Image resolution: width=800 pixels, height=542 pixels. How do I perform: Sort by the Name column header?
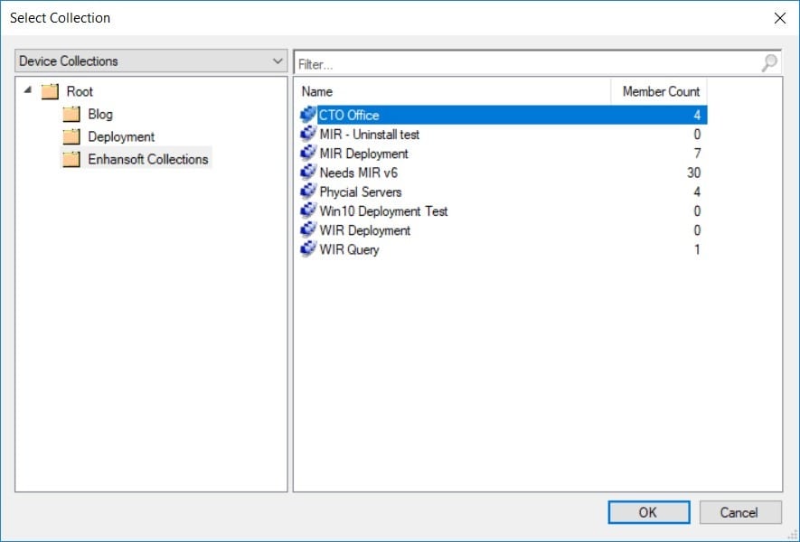(x=452, y=91)
